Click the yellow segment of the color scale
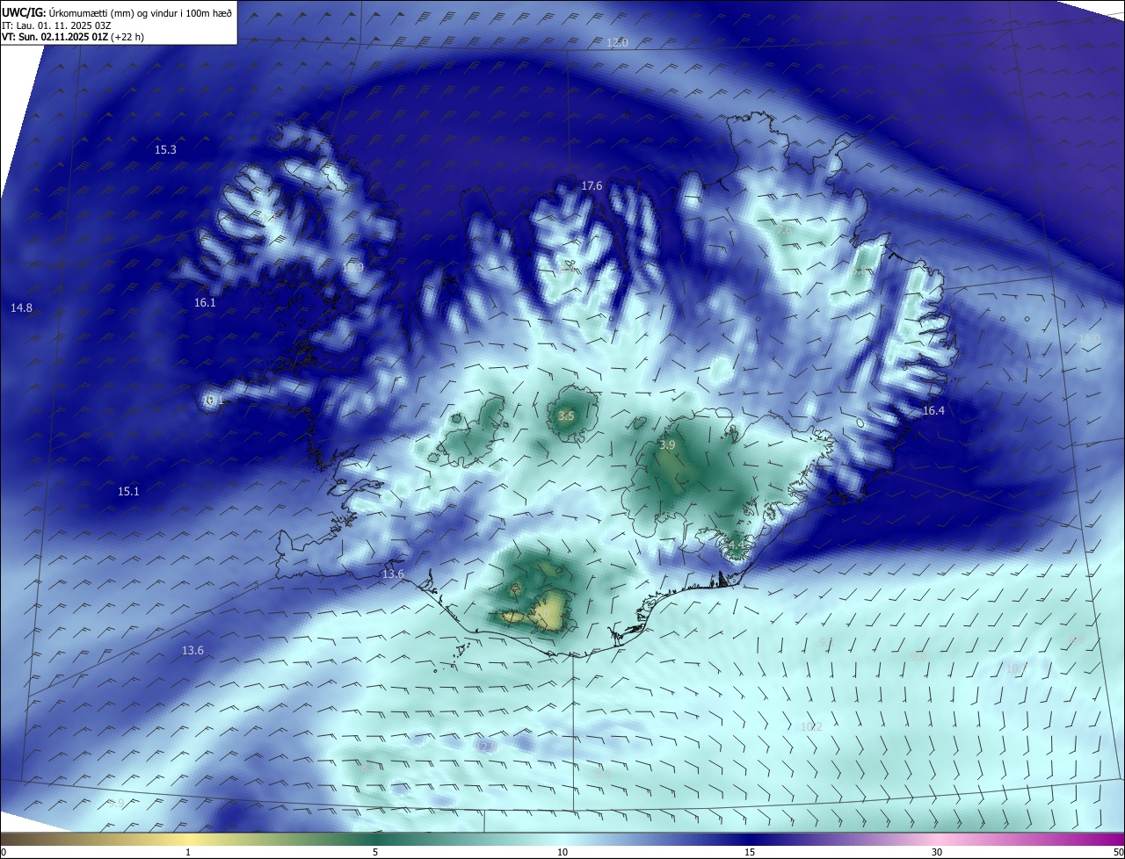This screenshot has height=859, width=1125. pos(189,839)
